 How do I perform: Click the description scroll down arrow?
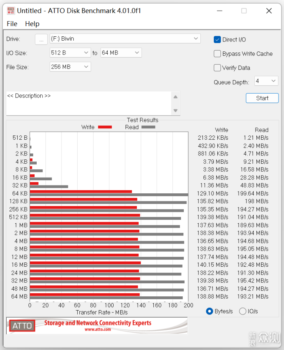click(x=176, y=110)
